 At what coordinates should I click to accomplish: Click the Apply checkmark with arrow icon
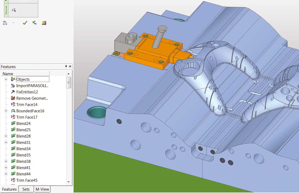(x=35, y=23)
